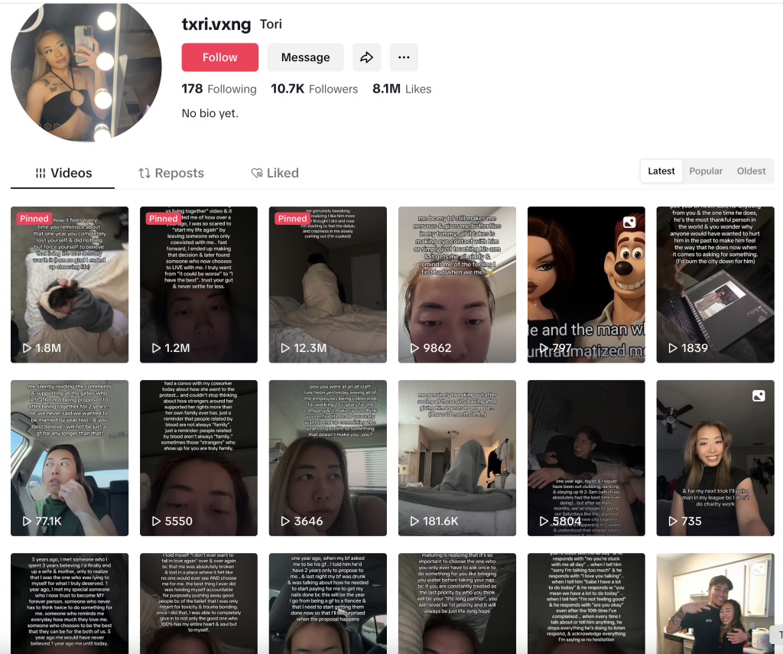Click the Pinned badge on the 1.2M video

click(163, 219)
